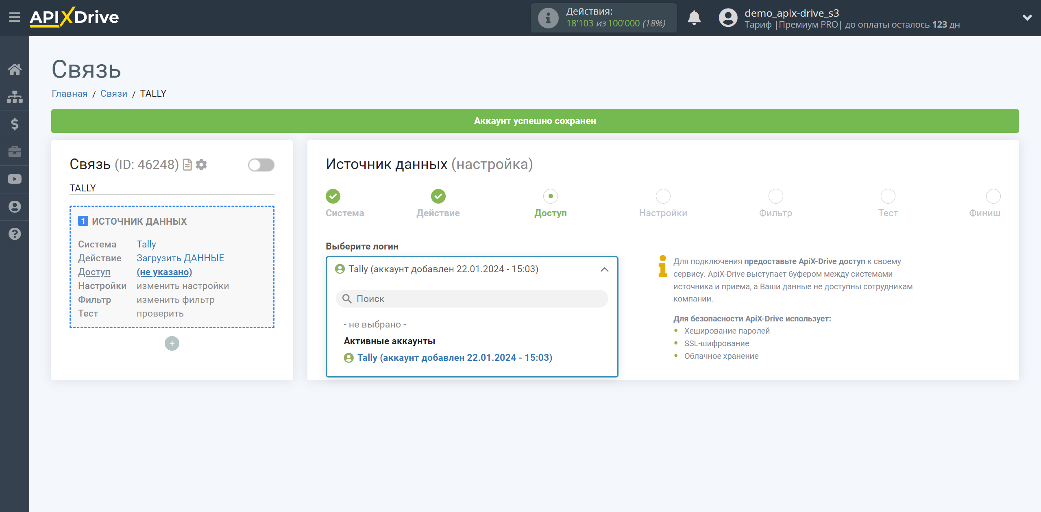Screen dimensions: 1041x512
Task: Click the ИСТОЧНИК ДАННЫХ block header
Action: (x=139, y=221)
